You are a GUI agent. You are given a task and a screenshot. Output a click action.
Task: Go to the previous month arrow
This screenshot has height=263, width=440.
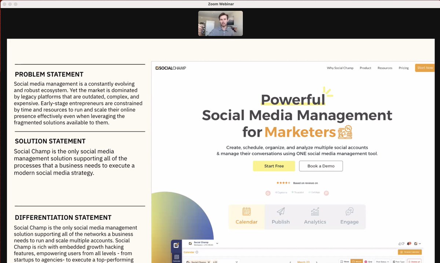click(290, 262)
